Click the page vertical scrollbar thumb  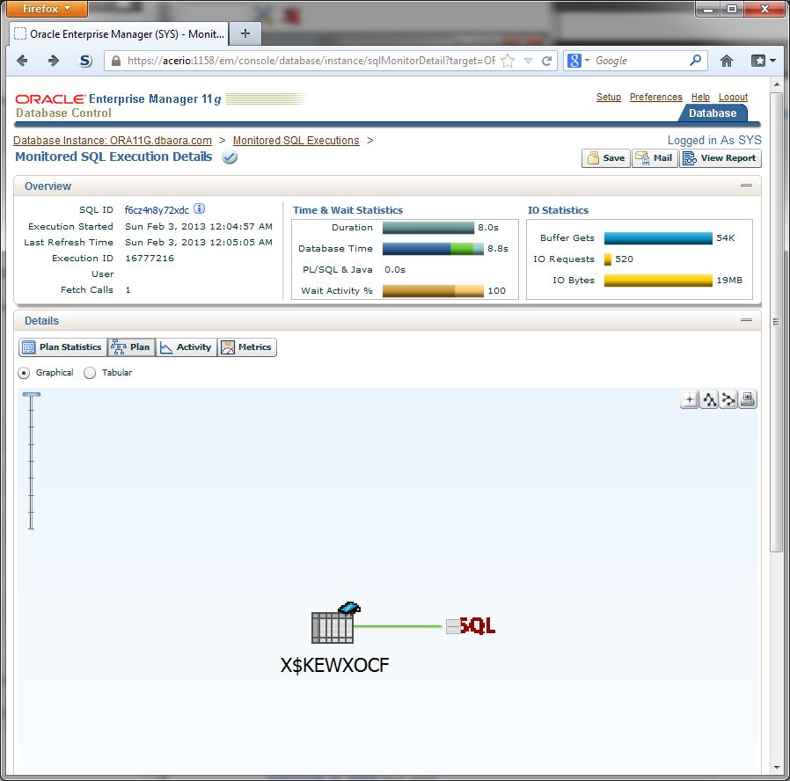[x=777, y=322]
